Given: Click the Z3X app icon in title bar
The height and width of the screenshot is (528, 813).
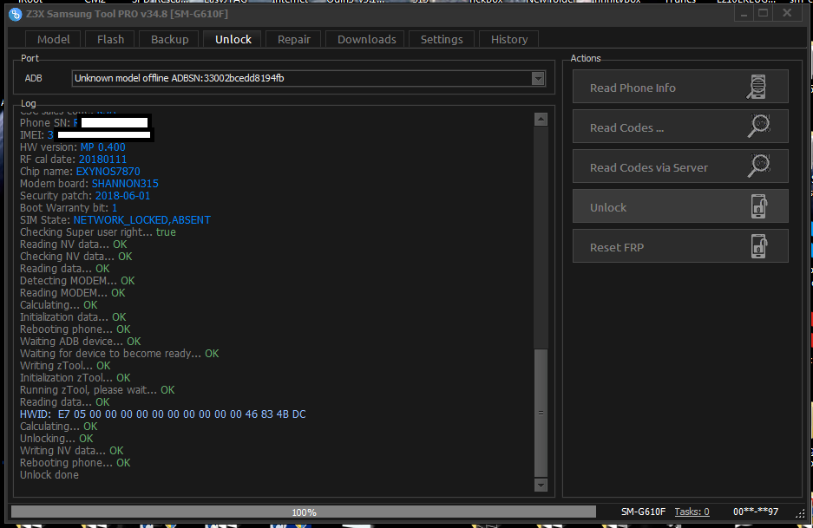Looking at the screenshot, I should point(16,14).
